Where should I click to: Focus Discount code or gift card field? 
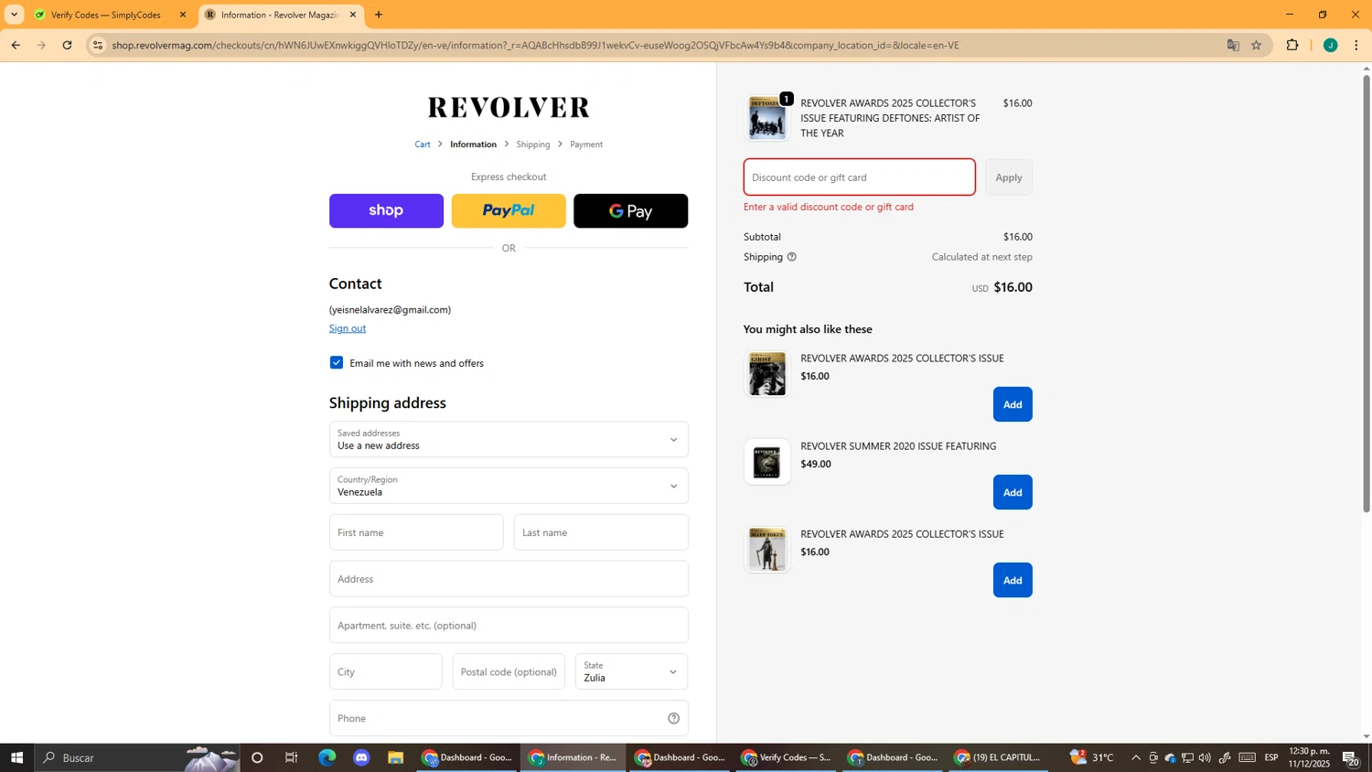859,177
